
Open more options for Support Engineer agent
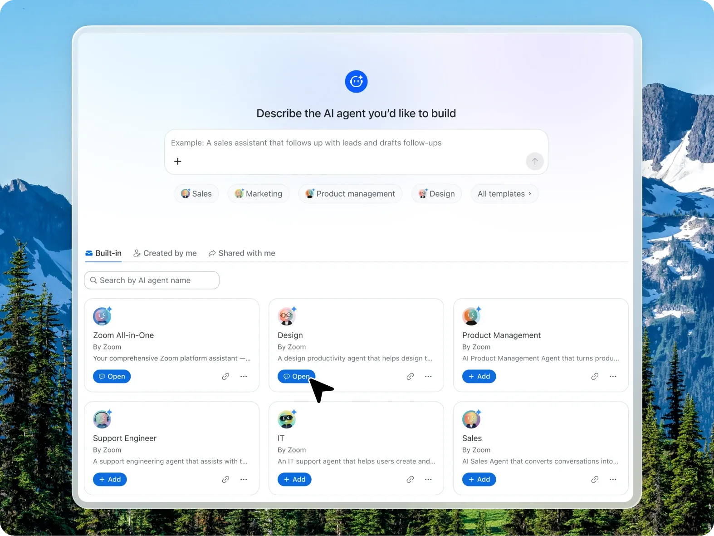pyautogui.click(x=244, y=479)
